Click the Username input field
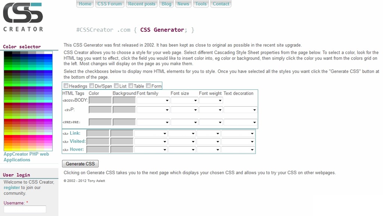The image size is (383, 216). pos(25,209)
